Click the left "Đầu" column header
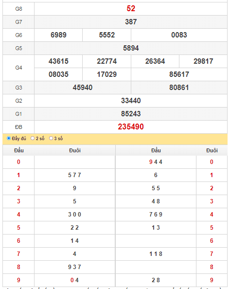Image resolution: width=230 pixels, height=289 pixels. (x=19, y=150)
